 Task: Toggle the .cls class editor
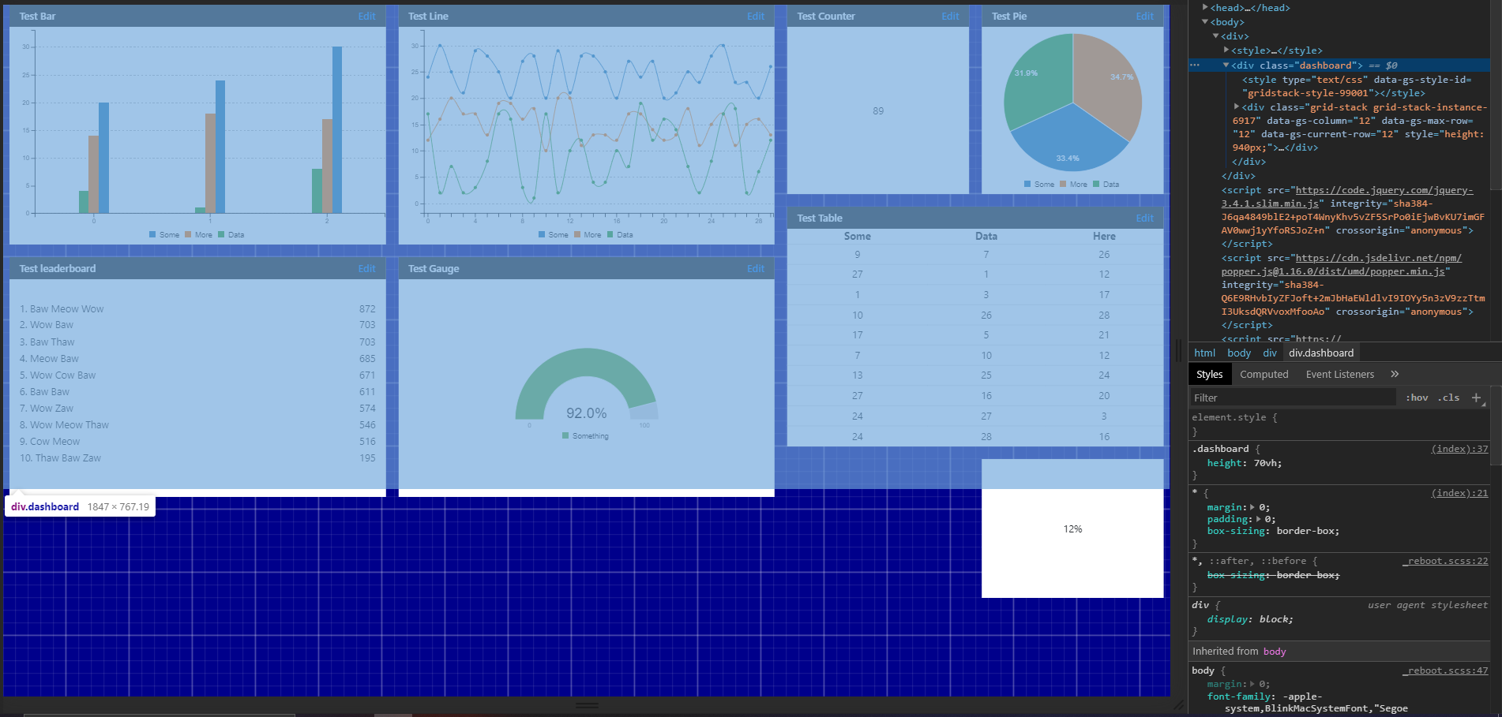1448,398
